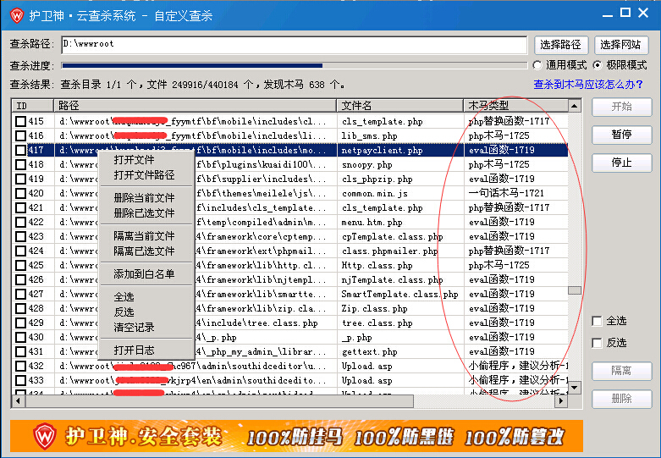Select the 极限模式 radio button
This screenshot has height=458, width=661.
coord(598,65)
